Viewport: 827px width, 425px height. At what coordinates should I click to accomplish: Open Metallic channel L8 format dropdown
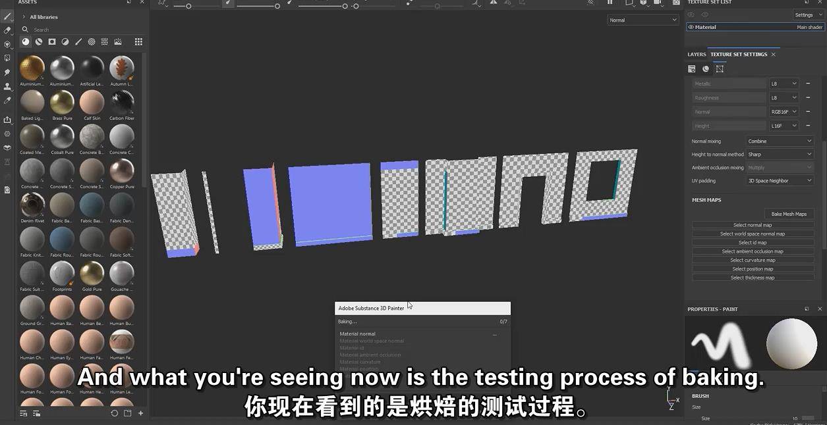[784, 84]
